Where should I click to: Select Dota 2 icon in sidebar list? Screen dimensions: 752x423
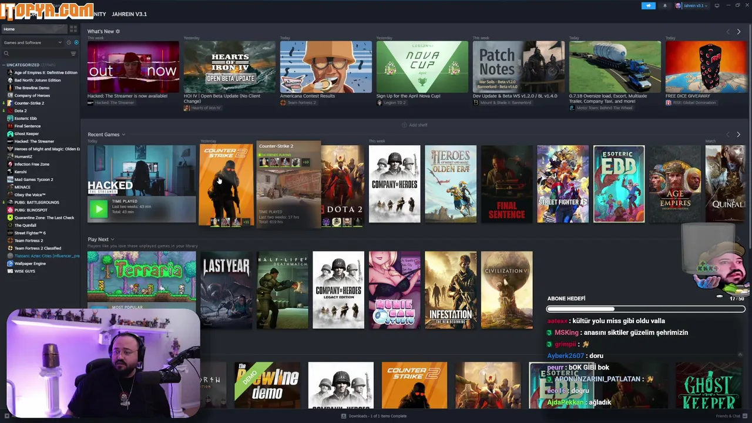10,111
